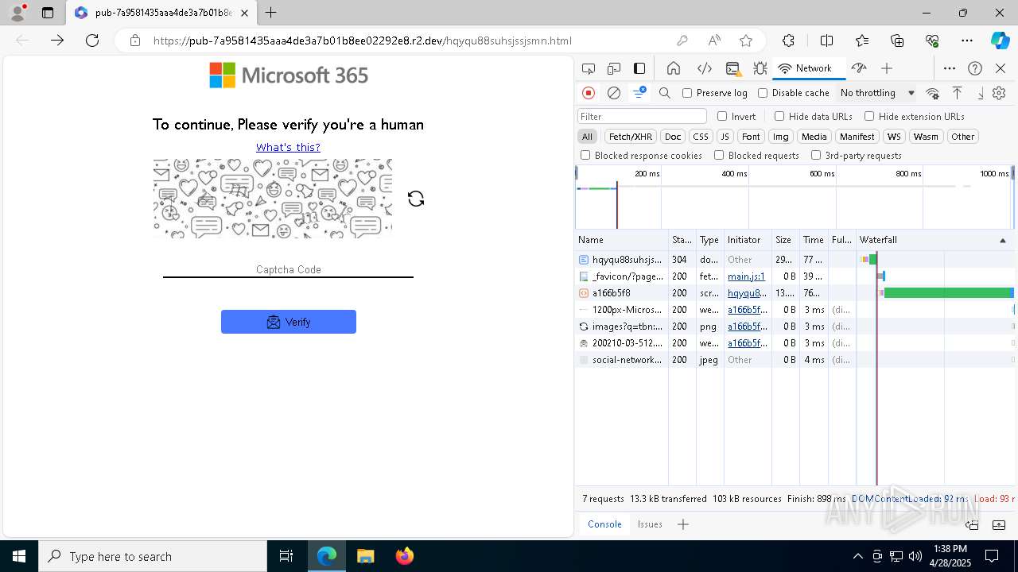Screen dimensions: 1018x572
Task: Click the Inspect element picker icon
Action: [589, 68]
